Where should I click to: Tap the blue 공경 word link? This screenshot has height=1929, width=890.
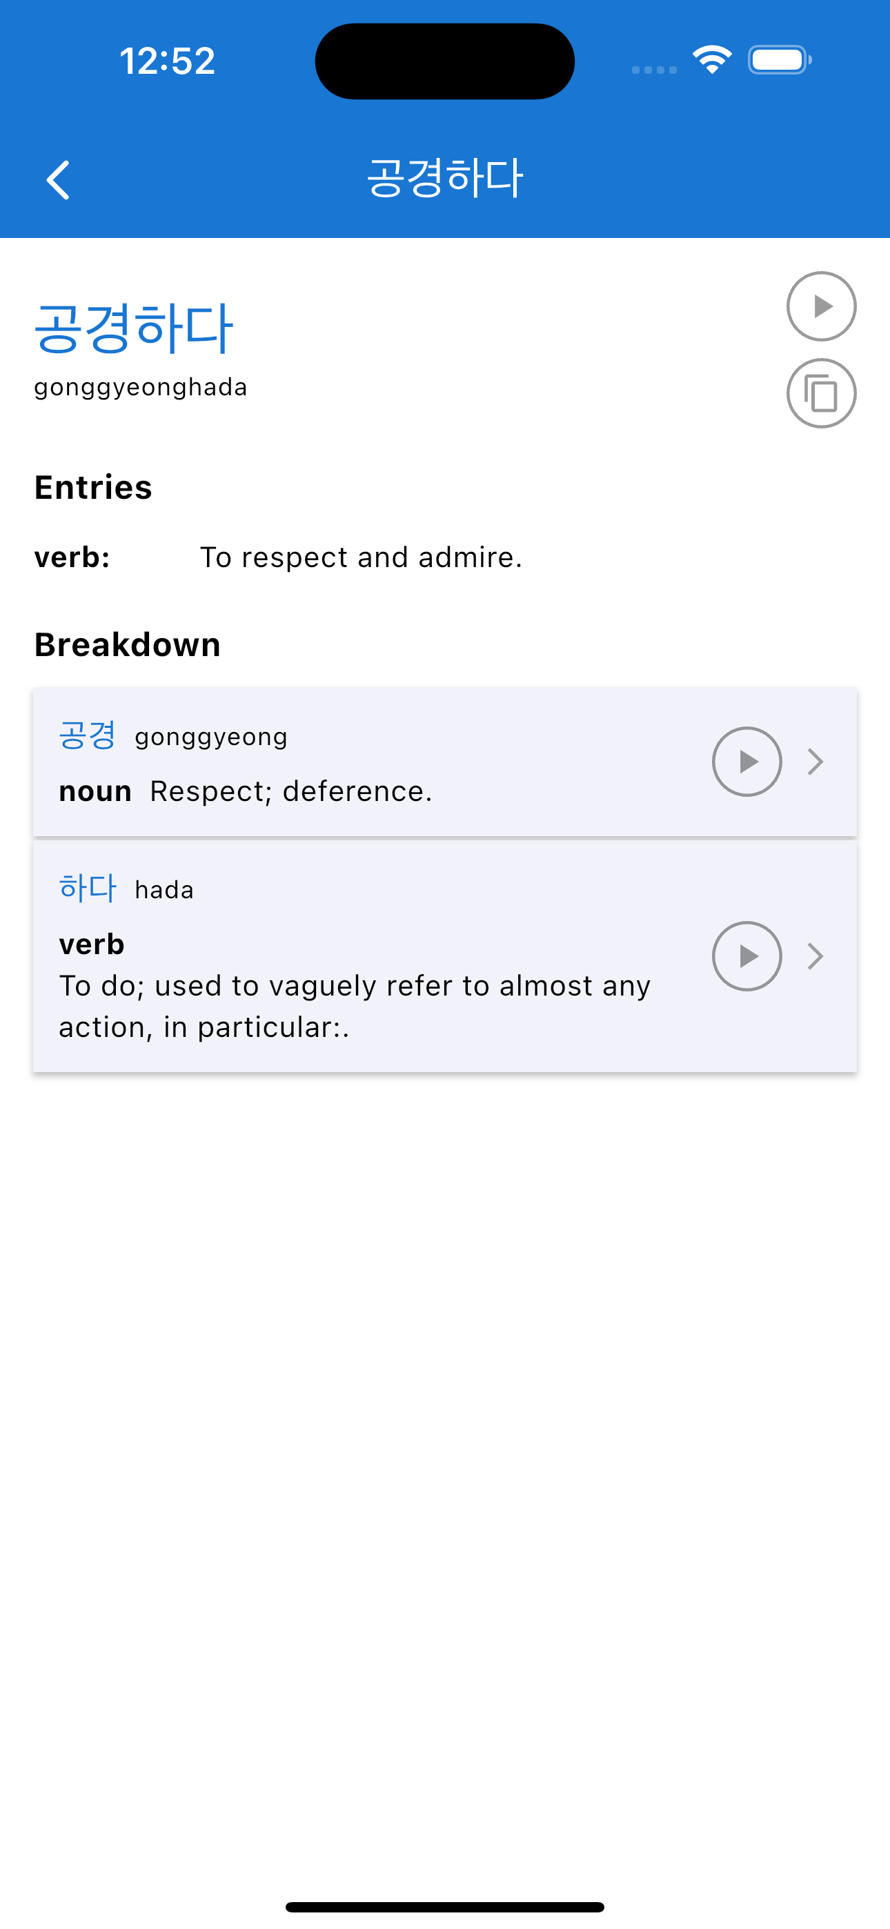(88, 735)
